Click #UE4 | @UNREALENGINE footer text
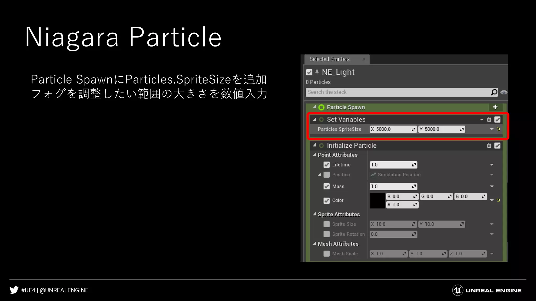This screenshot has width=536, height=301. (55, 290)
